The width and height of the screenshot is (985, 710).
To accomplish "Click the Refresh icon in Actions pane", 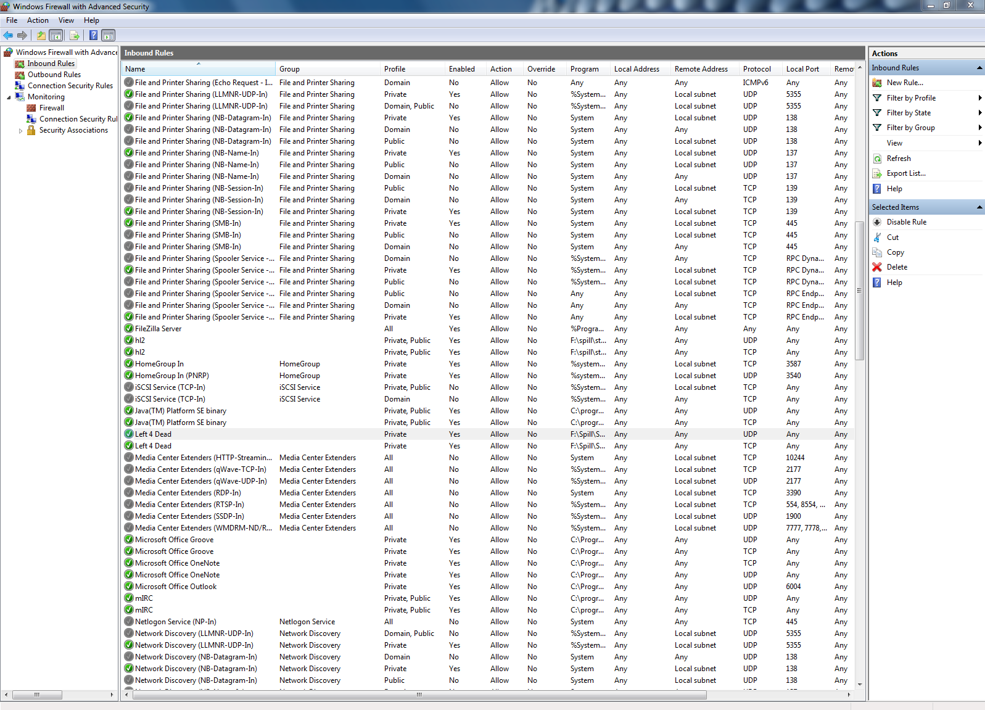I will [877, 159].
